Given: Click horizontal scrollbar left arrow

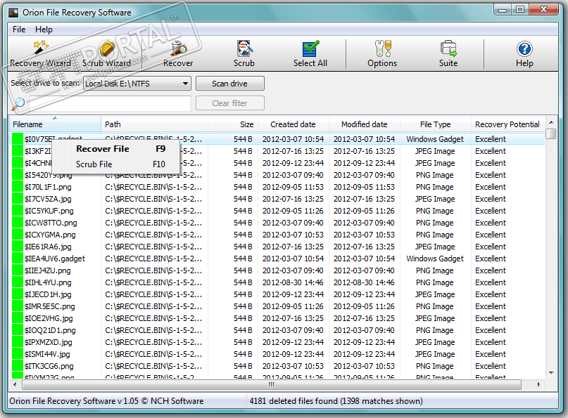Looking at the screenshot, I should [x=15, y=384].
